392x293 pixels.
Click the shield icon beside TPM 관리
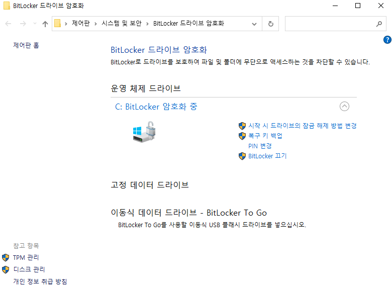[6, 257]
